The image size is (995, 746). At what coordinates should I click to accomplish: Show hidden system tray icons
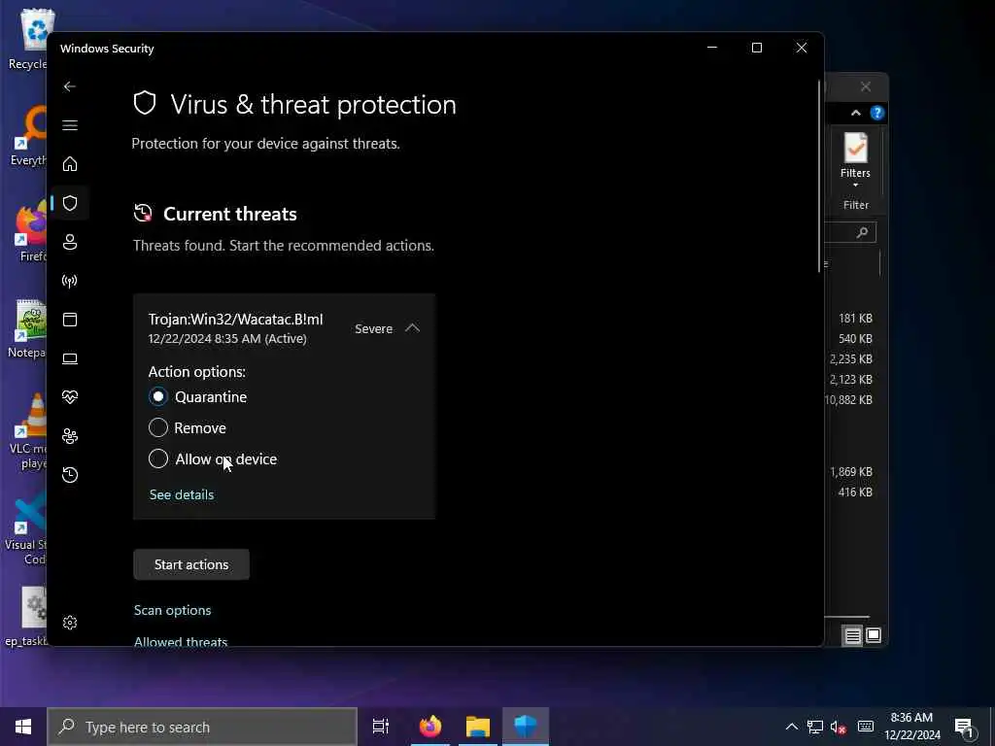point(791,727)
